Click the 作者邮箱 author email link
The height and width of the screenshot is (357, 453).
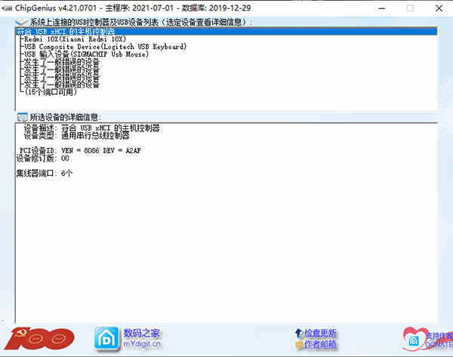coord(320,344)
